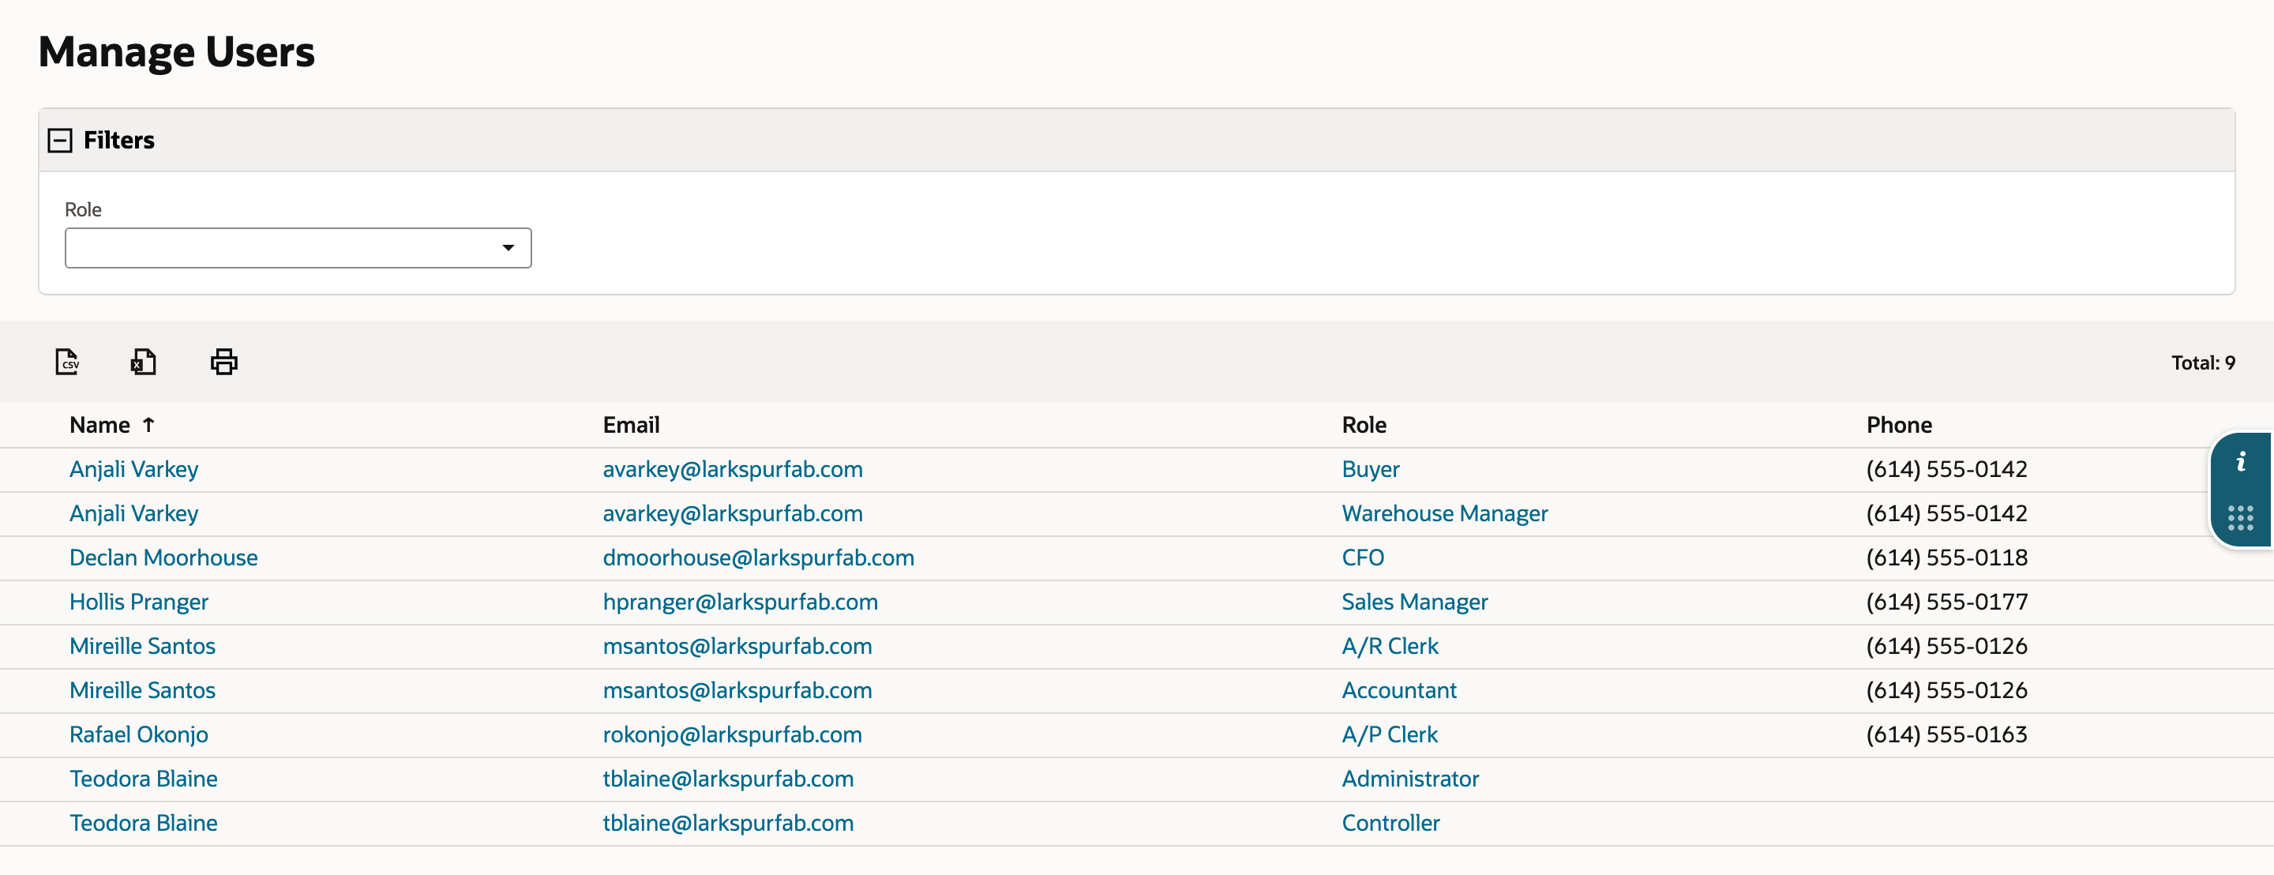Click the Total: 9 count
2274x875 pixels.
click(2204, 363)
